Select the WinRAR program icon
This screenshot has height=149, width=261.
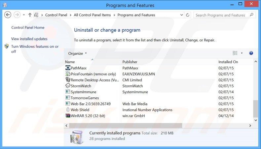coord(68,116)
